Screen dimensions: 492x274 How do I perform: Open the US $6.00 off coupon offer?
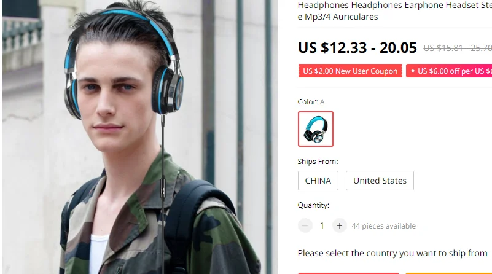tap(449, 71)
